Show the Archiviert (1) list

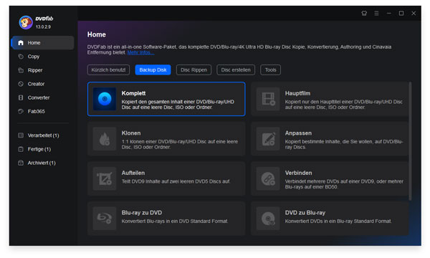coord(42,163)
